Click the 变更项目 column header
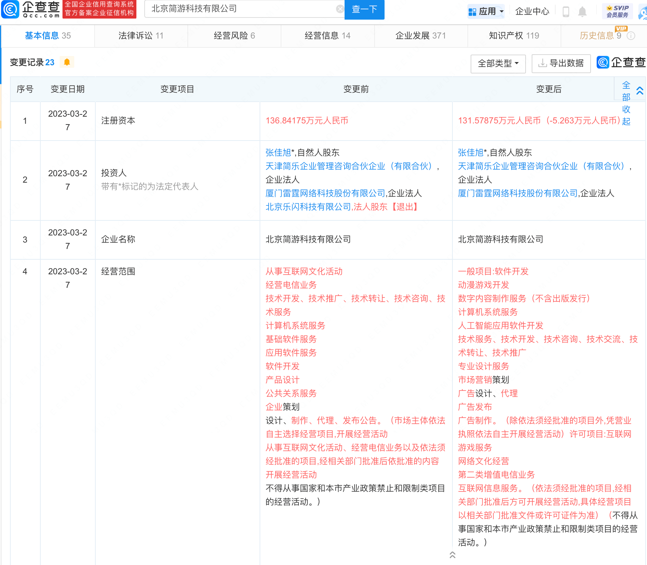This screenshot has height=565, width=647. click(177, 89)
